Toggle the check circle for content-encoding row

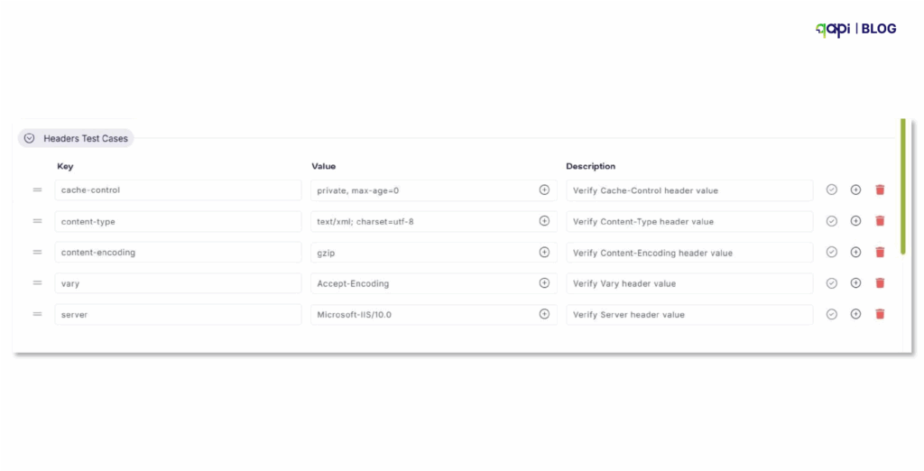pos(831,253)
